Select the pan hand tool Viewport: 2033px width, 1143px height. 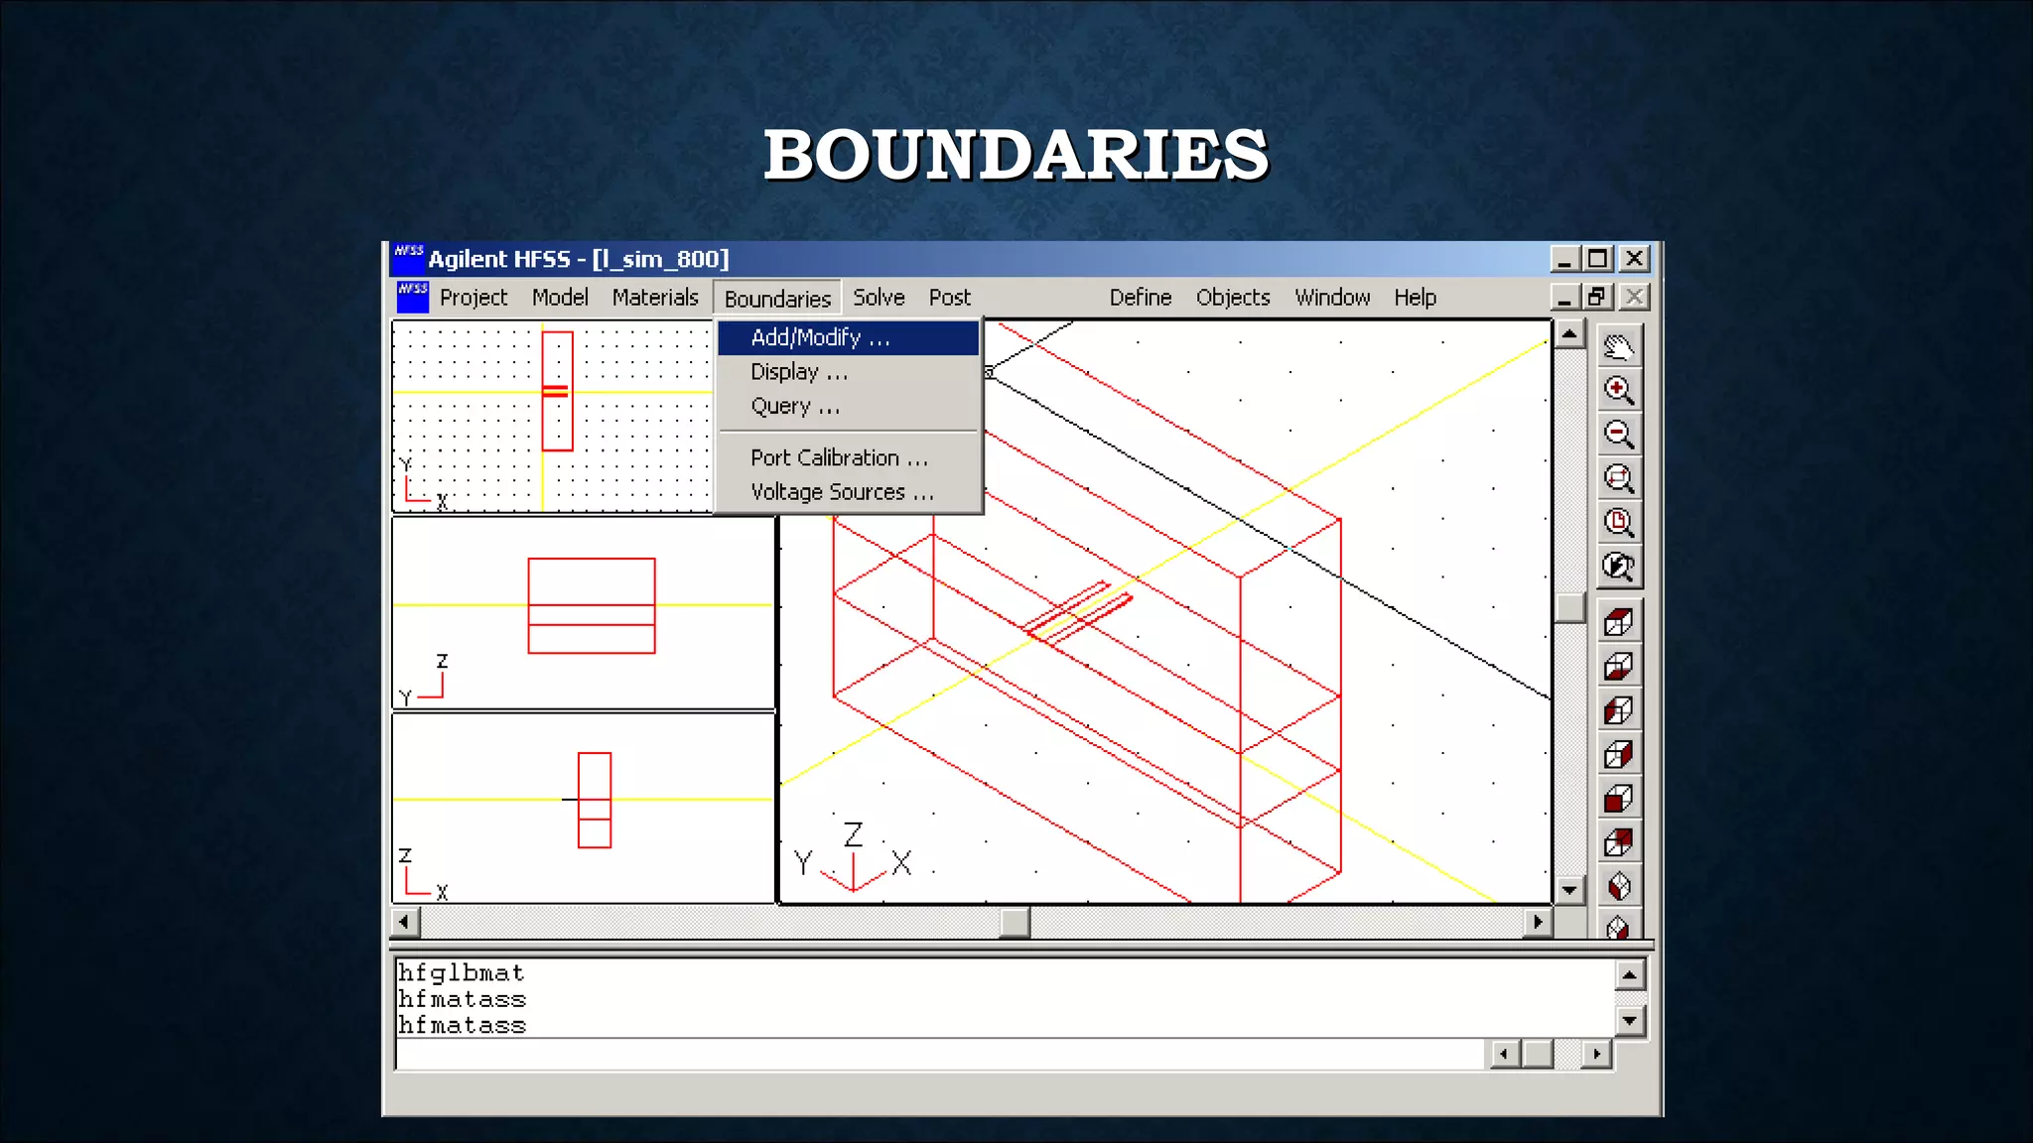[1619, 346]
